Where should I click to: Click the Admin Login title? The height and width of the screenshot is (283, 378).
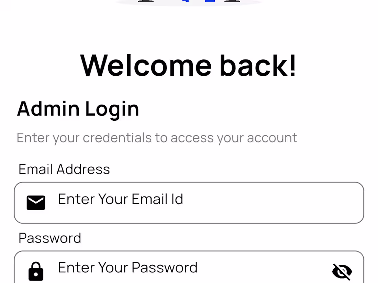(x=78, y=109)
